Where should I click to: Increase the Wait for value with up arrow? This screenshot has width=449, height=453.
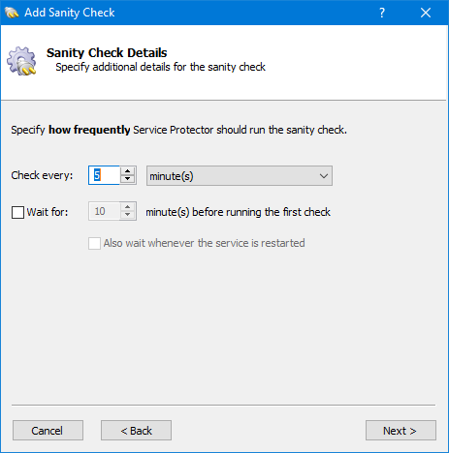[128, 207]
